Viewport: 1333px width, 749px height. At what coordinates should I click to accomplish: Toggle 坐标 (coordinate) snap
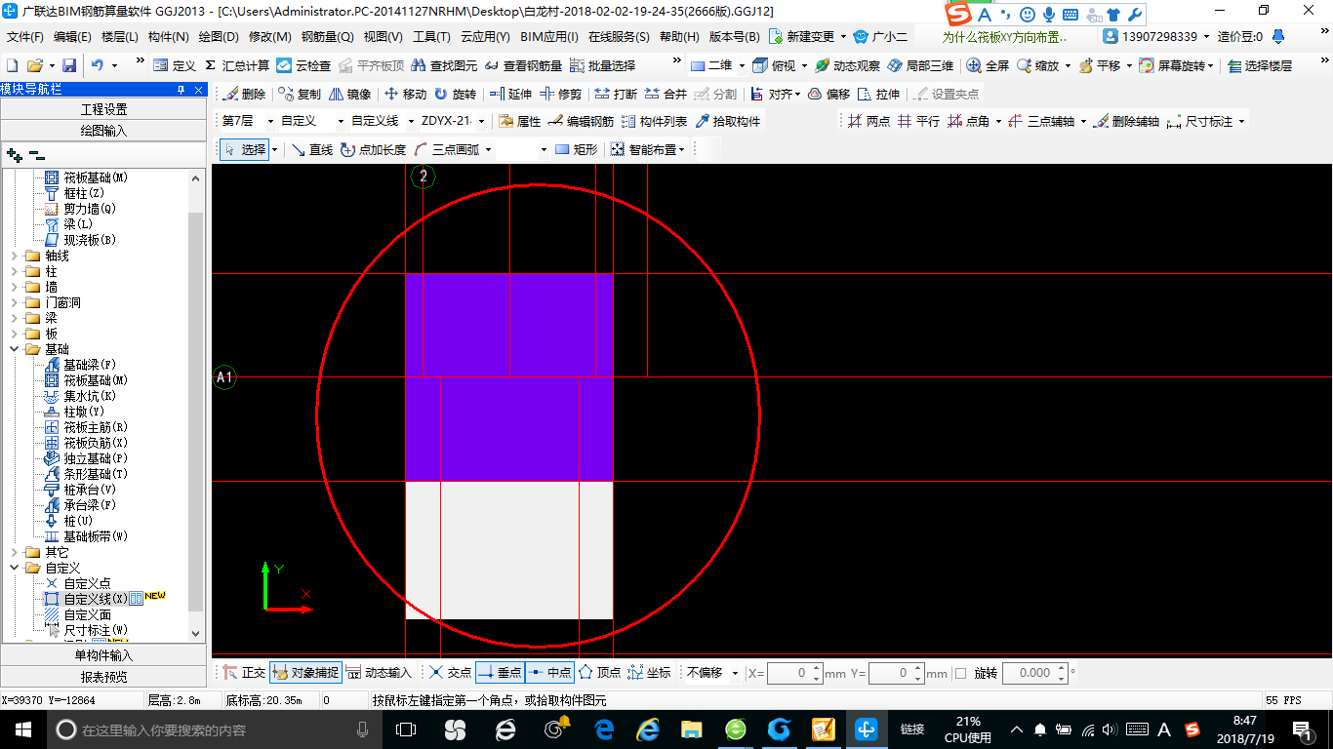pyautogui.click(x=649, y=673)
